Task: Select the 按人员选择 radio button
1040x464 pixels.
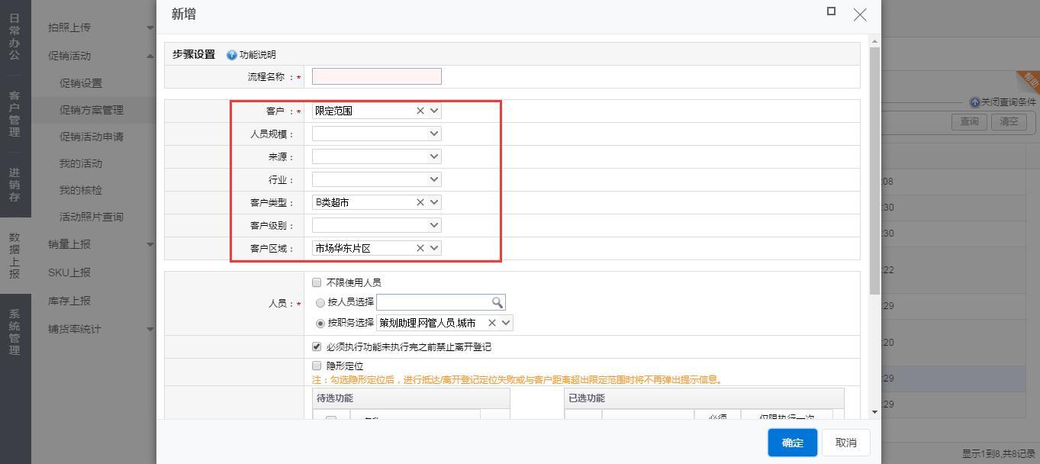Action: coord(320,303)
